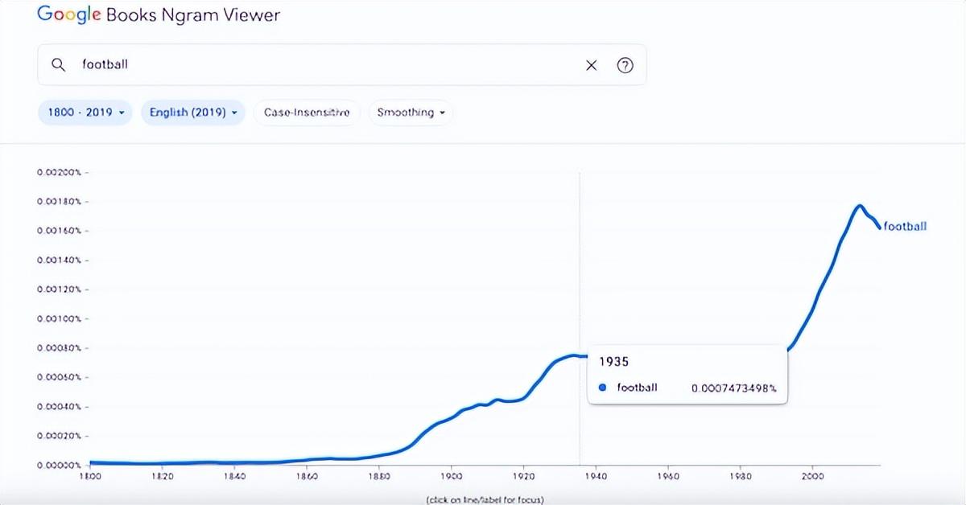Screen dimensions: 966x505
Task: Click the 1960 x-axis label
Action: coord(668,476)
